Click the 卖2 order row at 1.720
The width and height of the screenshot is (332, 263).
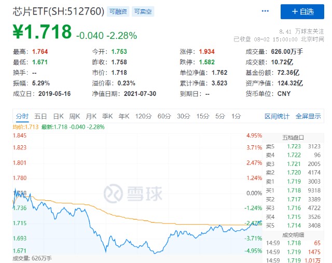293,173
